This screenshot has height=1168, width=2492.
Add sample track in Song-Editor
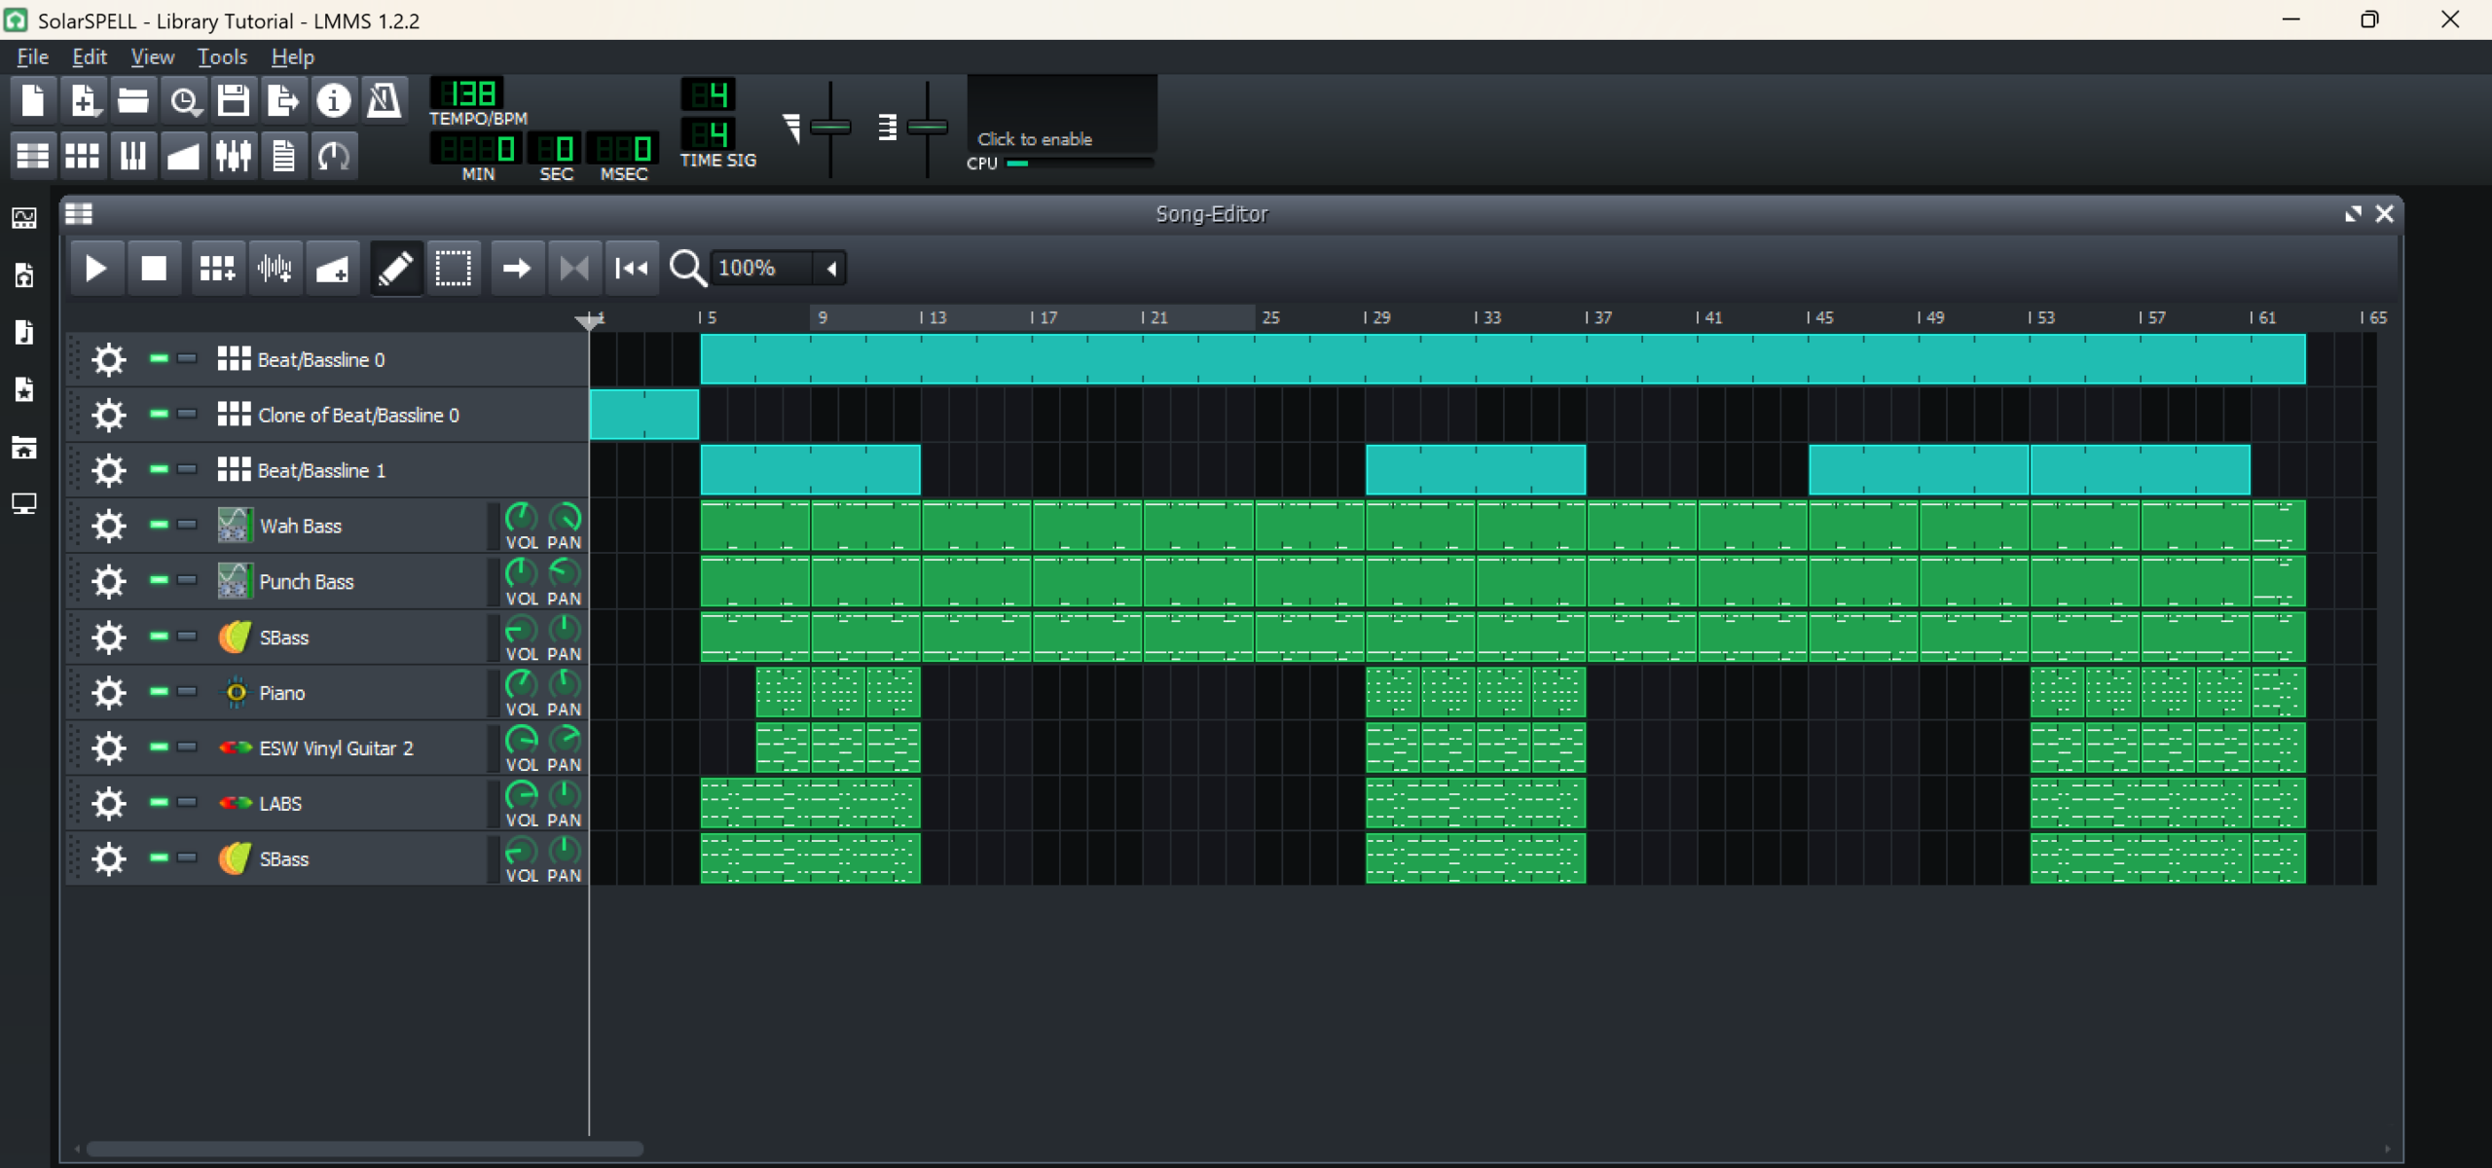pos(275,268)
